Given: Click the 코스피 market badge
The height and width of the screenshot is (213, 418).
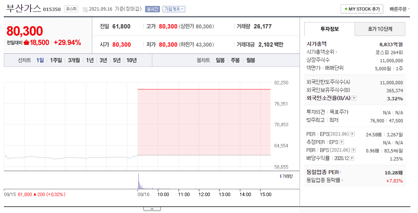Looking at the screenshot, I should 71,9.
